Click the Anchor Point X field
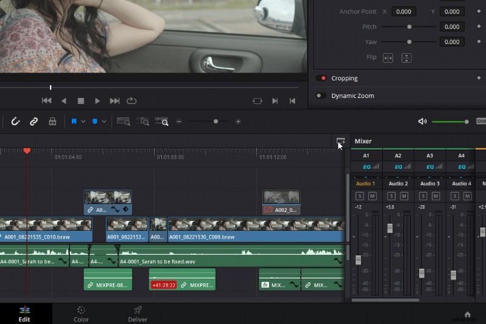486x324 pixels. click(403, 12)
